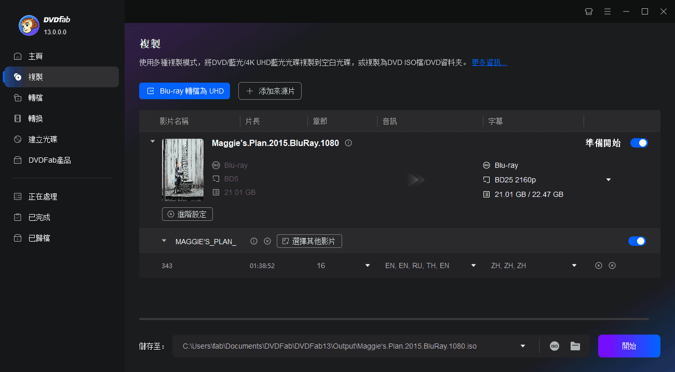Collapse Maggie's.Plan source row arrow
The height and width of the screenshot is (372, 675).
coord(152,141)
